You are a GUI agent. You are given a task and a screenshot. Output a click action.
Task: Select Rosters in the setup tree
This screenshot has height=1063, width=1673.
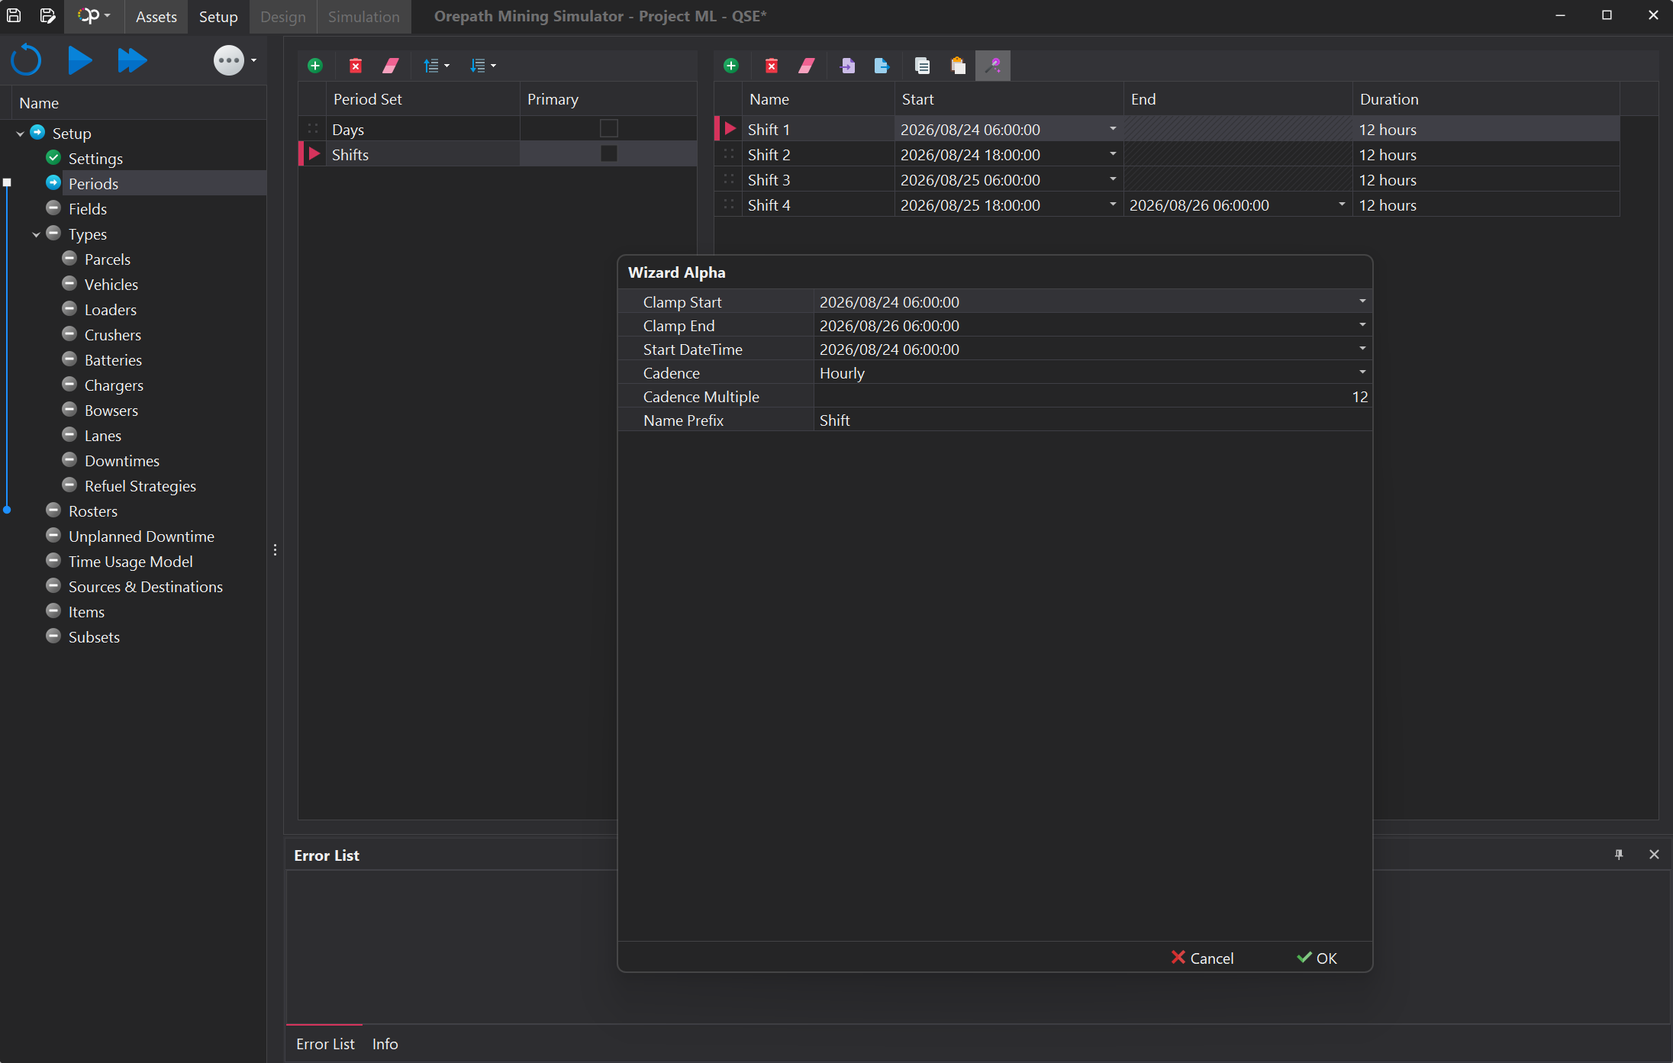pos(93,511)
